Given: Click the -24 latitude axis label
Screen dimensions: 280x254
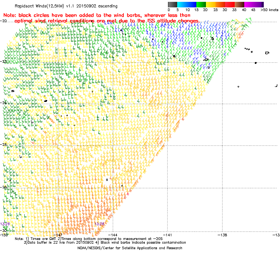Looking at the screenshot, I should point(4,103).
